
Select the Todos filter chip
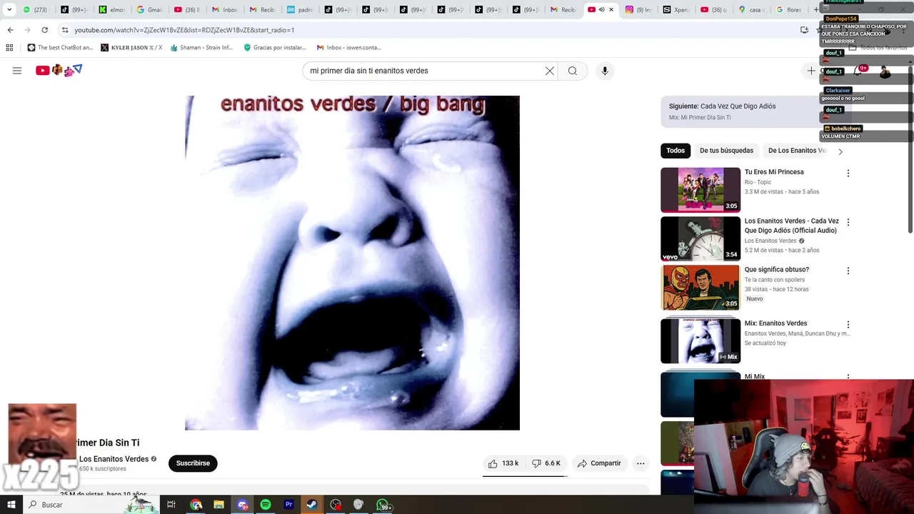pyautogui.click(x=676, y=151)
